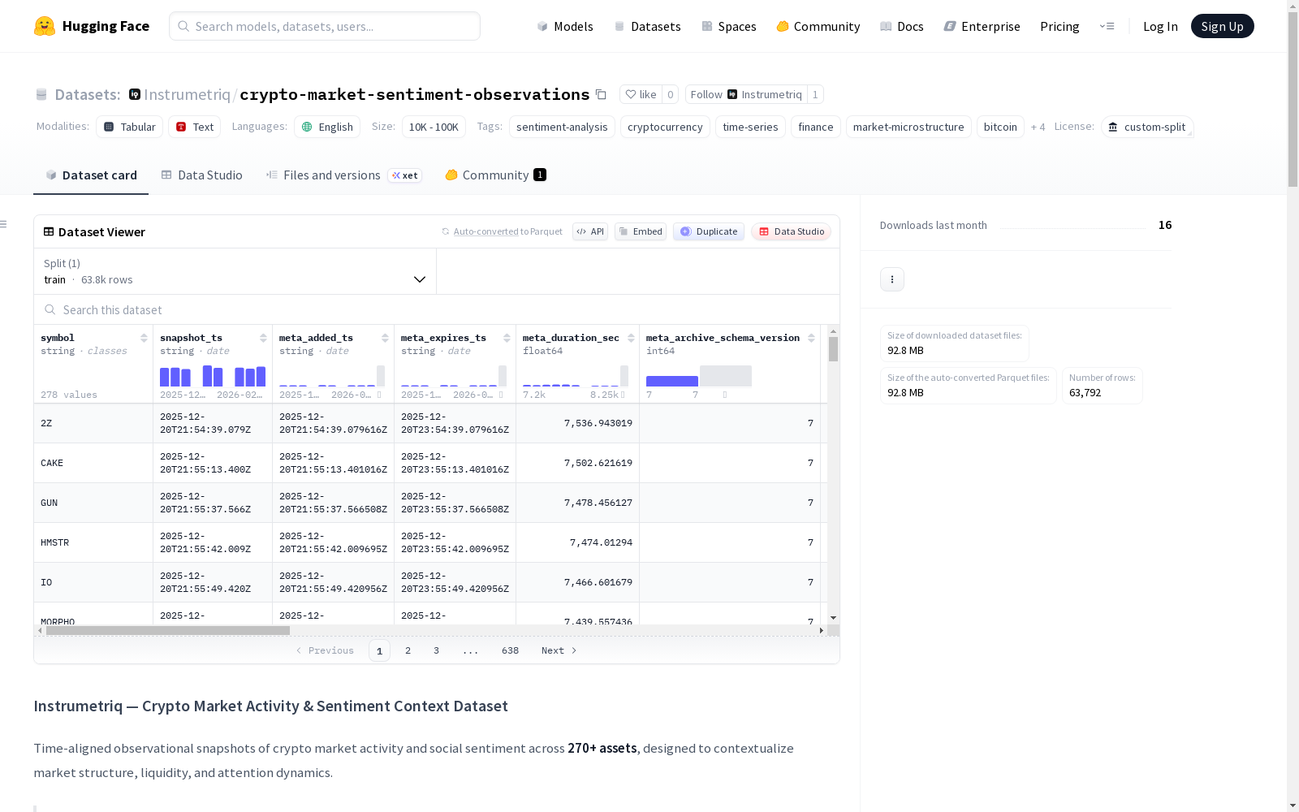
Task: Sort by the meta_expires_ts column sort icon
Action: [x=507, y=338]
